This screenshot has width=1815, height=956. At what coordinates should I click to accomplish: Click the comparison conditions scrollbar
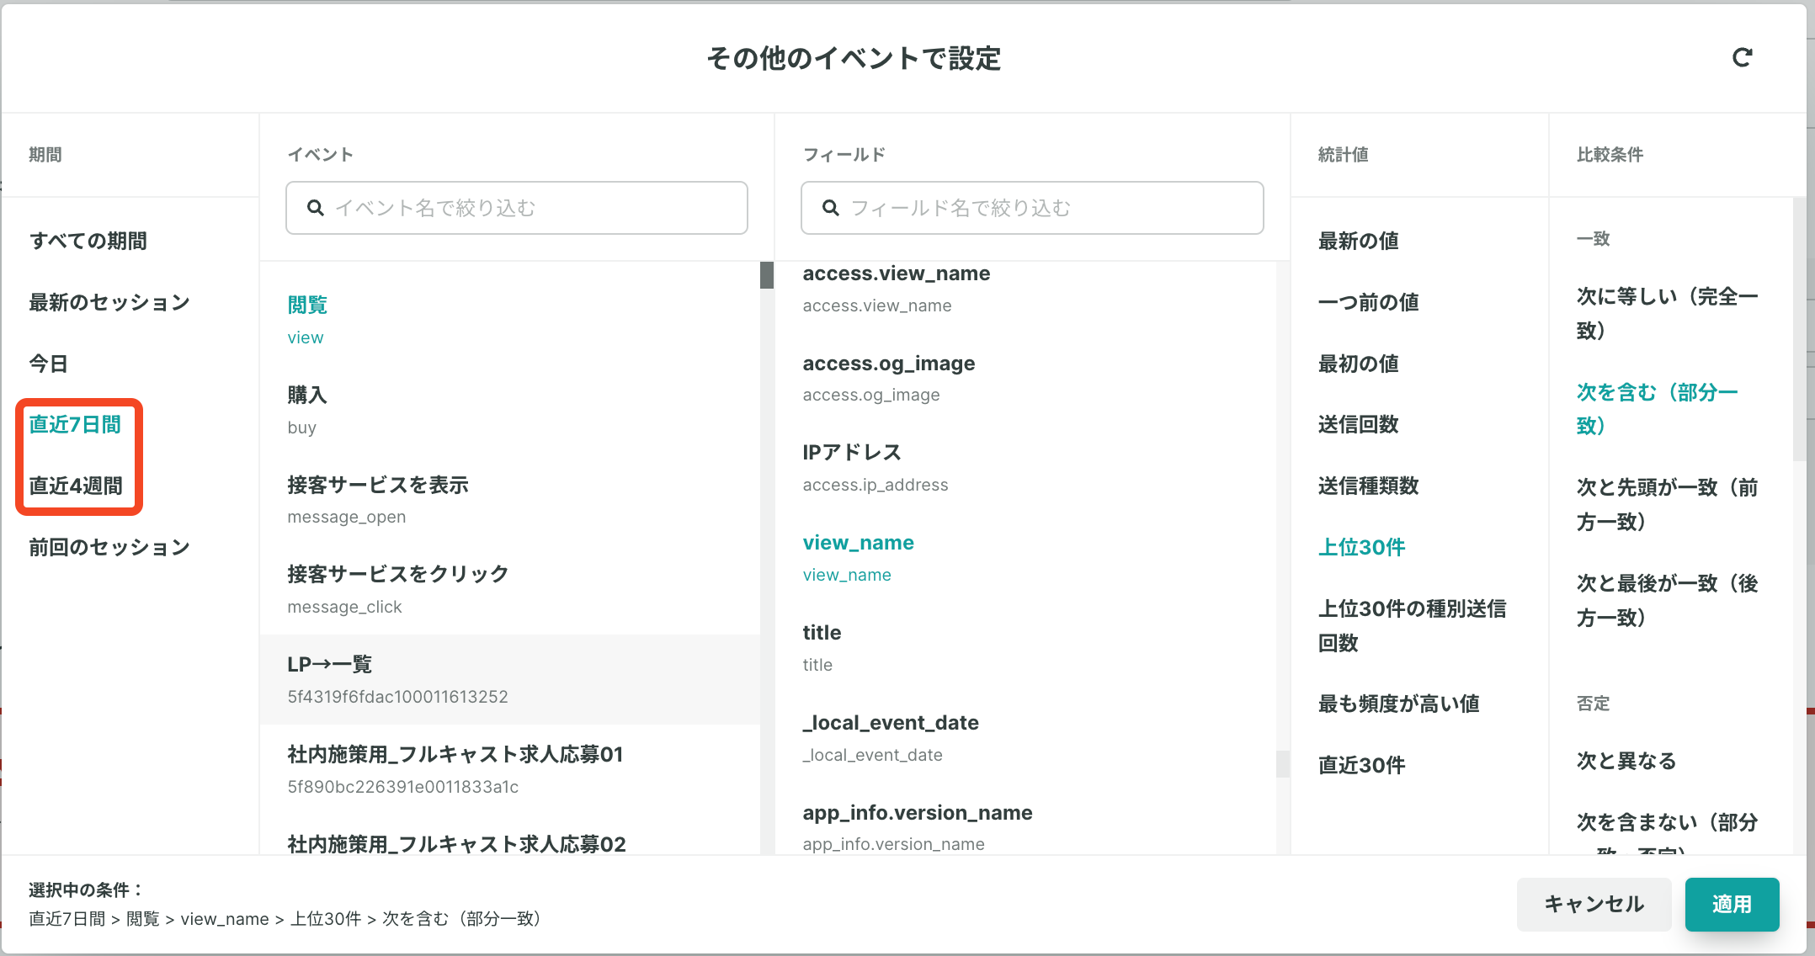tap(1799, 328)
